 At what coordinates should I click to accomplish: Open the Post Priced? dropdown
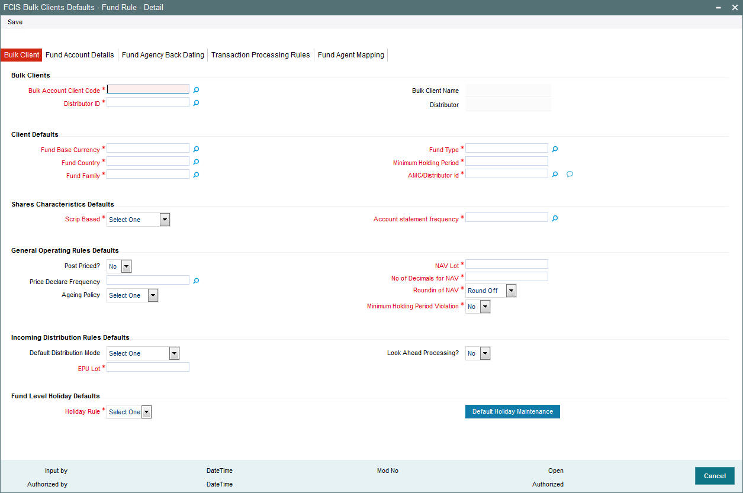click(126, 266)
